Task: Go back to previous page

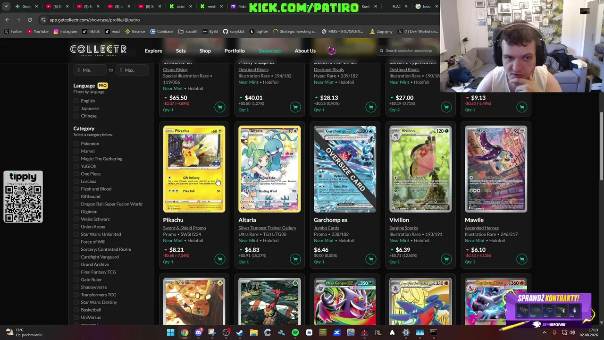Action: point(7,20)
